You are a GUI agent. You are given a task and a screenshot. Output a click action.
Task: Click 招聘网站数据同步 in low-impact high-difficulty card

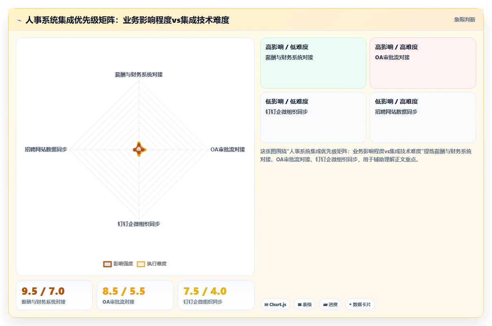396,112
